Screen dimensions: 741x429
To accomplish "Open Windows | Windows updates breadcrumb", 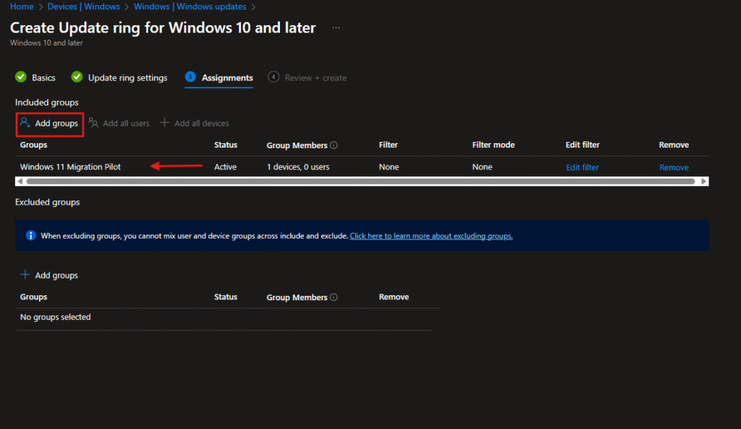I will point(190,7).
